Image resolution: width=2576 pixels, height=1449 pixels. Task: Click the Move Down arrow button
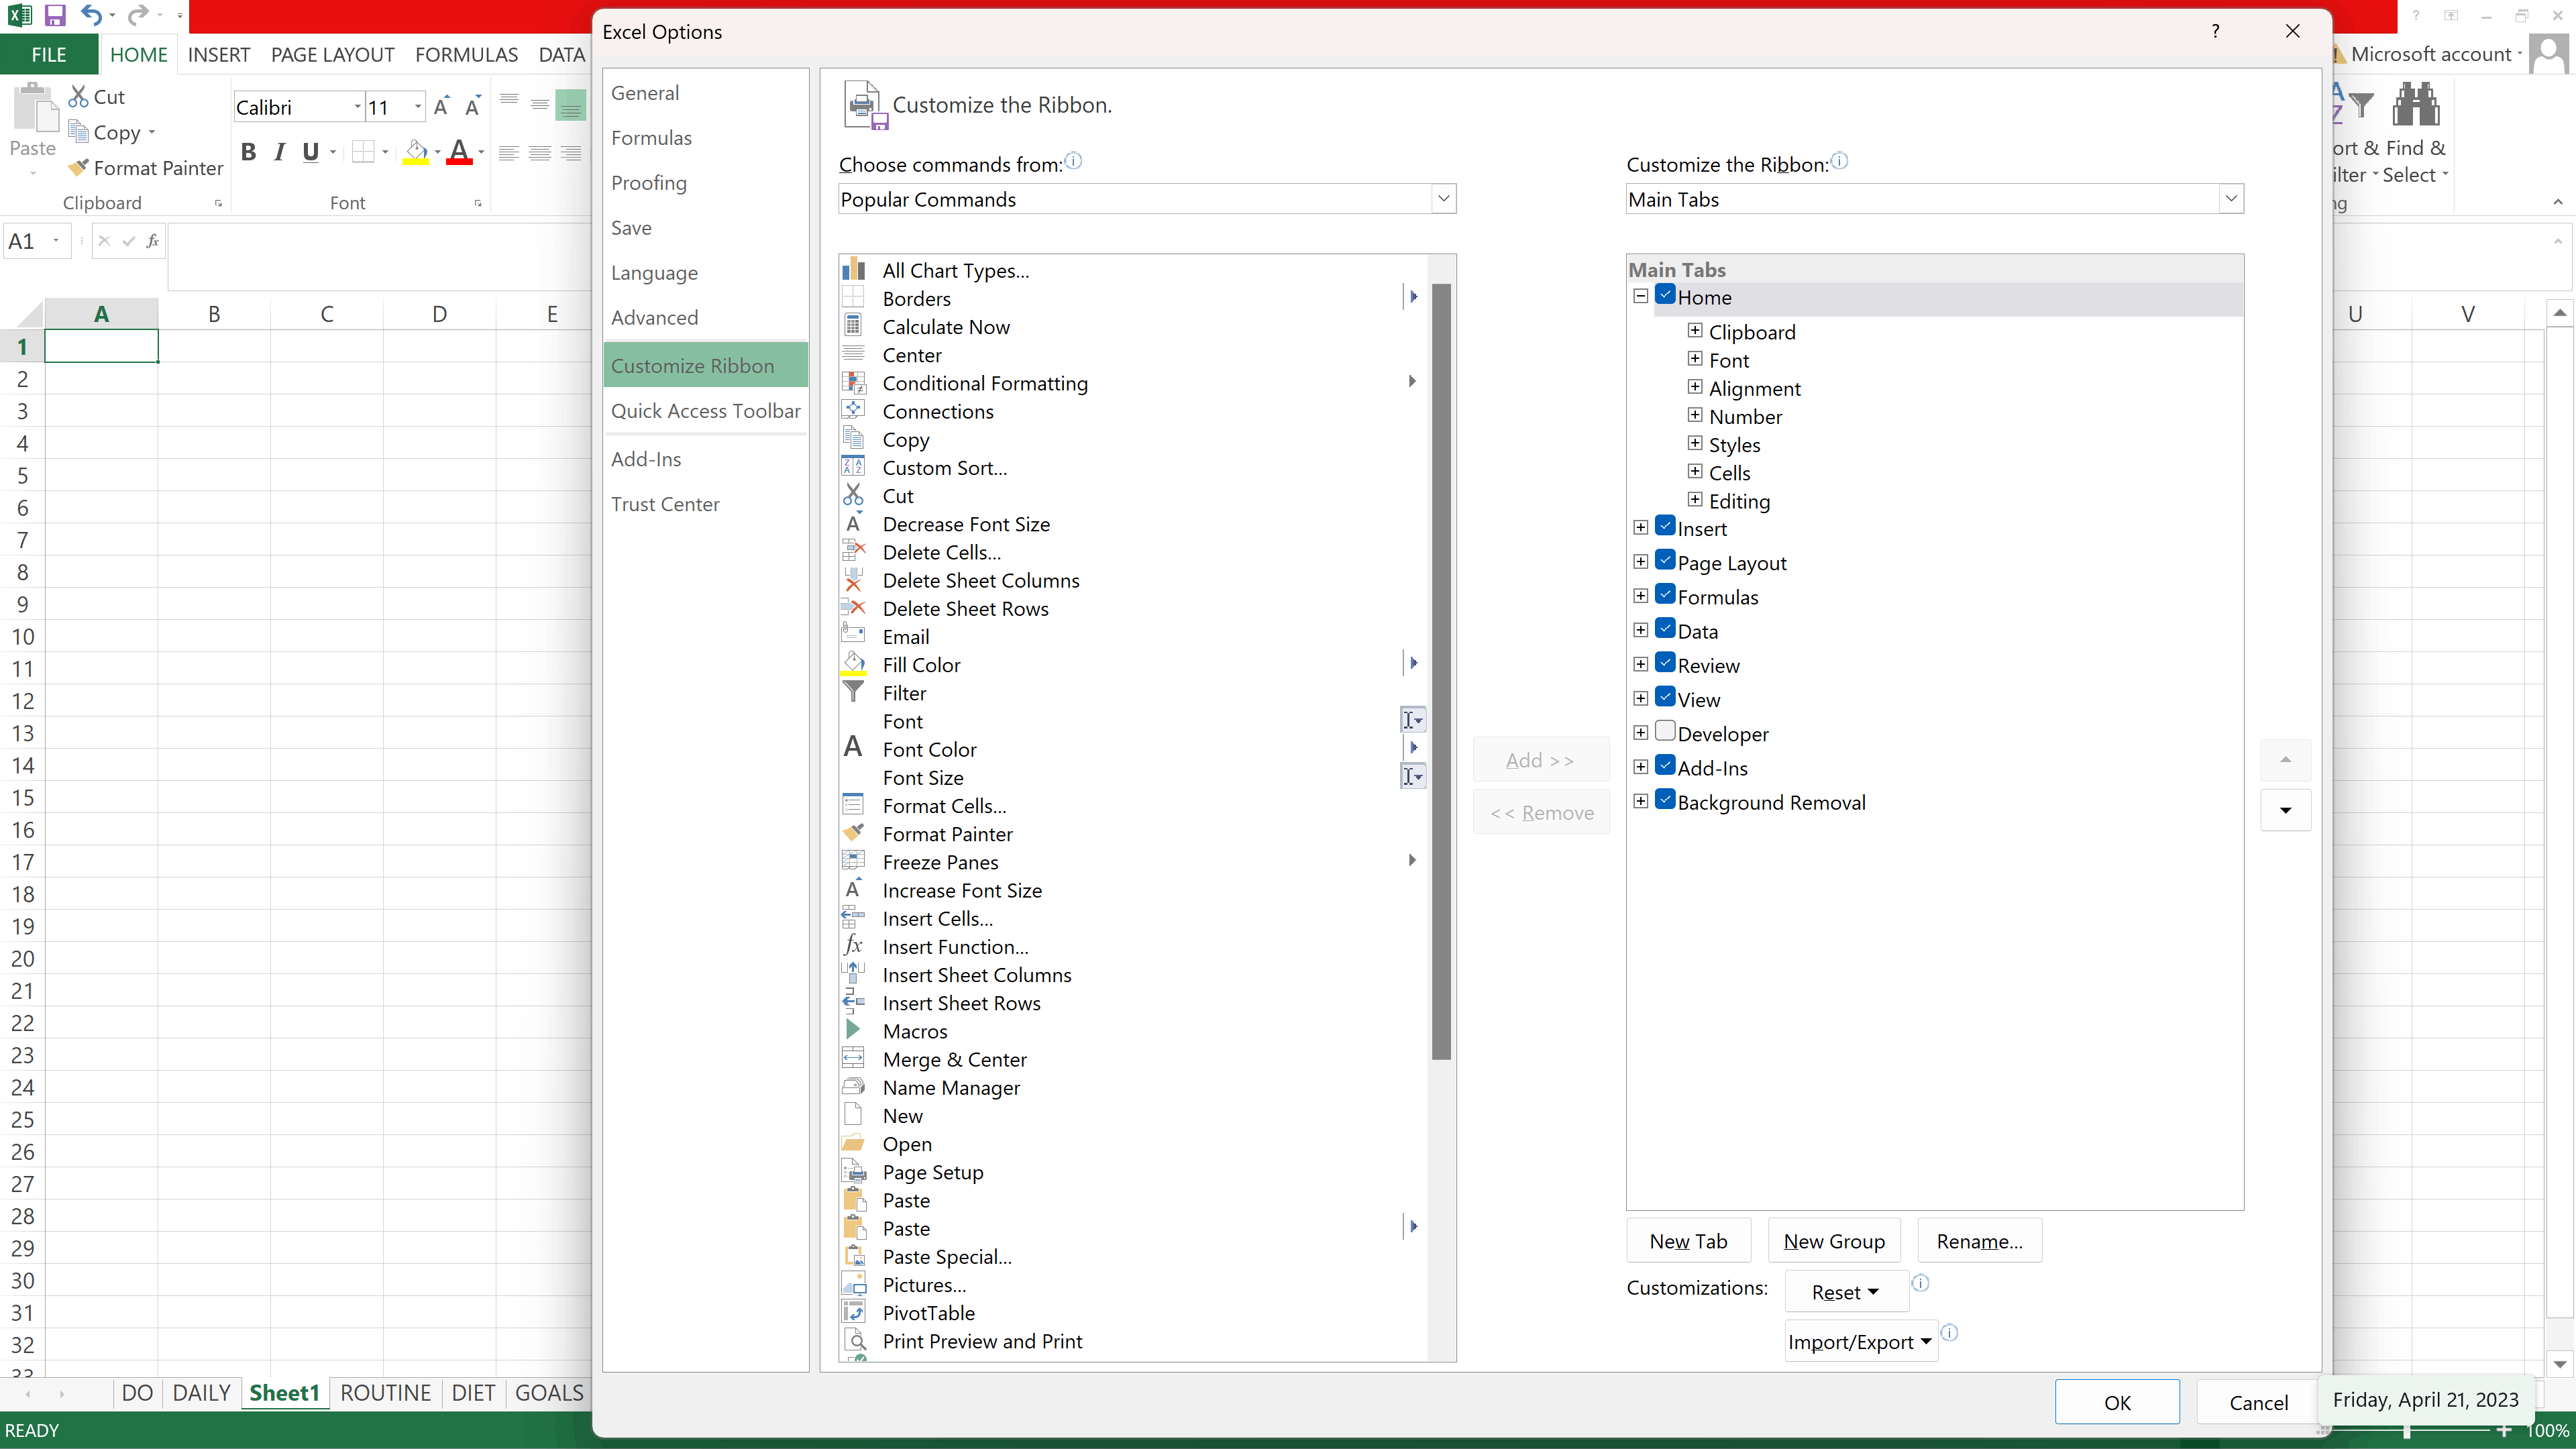pos(2285,810)
